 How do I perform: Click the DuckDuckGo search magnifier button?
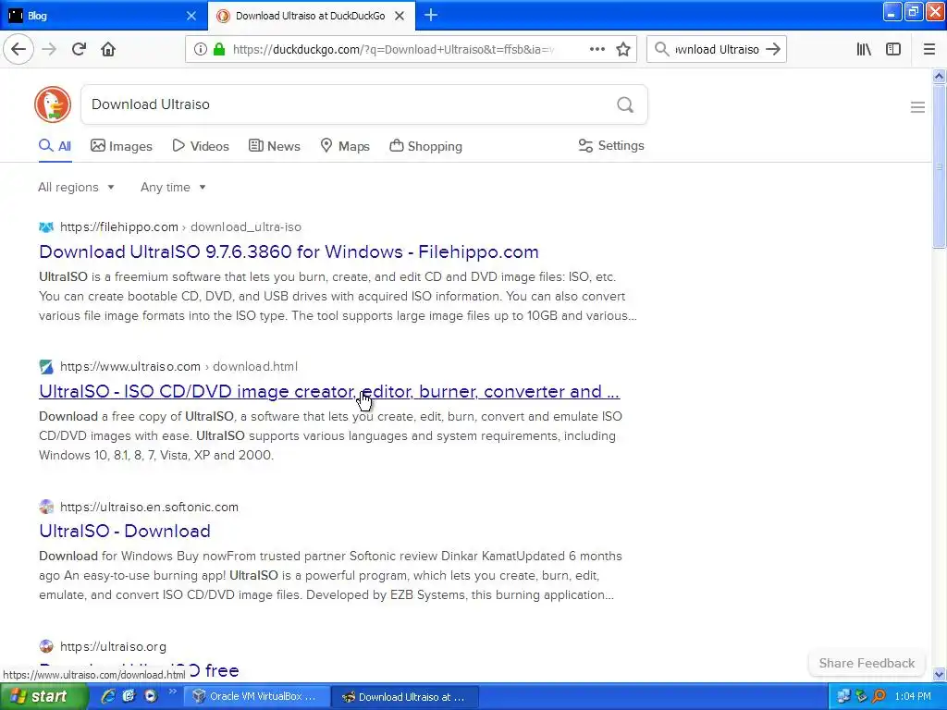point(625,104)
